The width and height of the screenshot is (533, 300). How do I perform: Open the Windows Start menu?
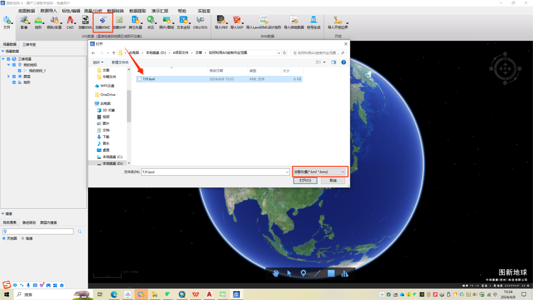(6, 295)
